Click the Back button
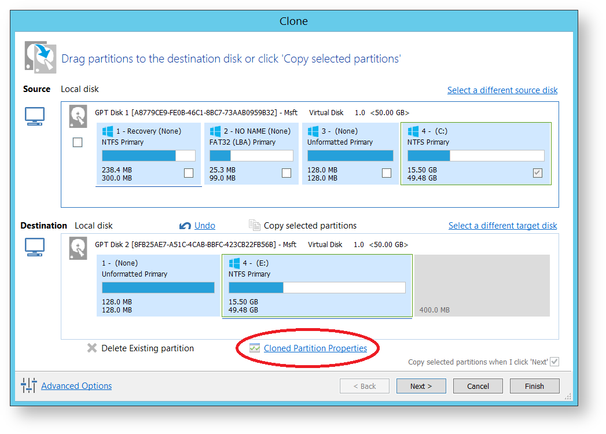 [365, 386]
